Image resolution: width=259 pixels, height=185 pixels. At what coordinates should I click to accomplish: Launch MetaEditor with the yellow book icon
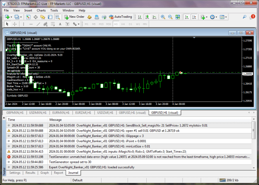(x=90, y=17)
